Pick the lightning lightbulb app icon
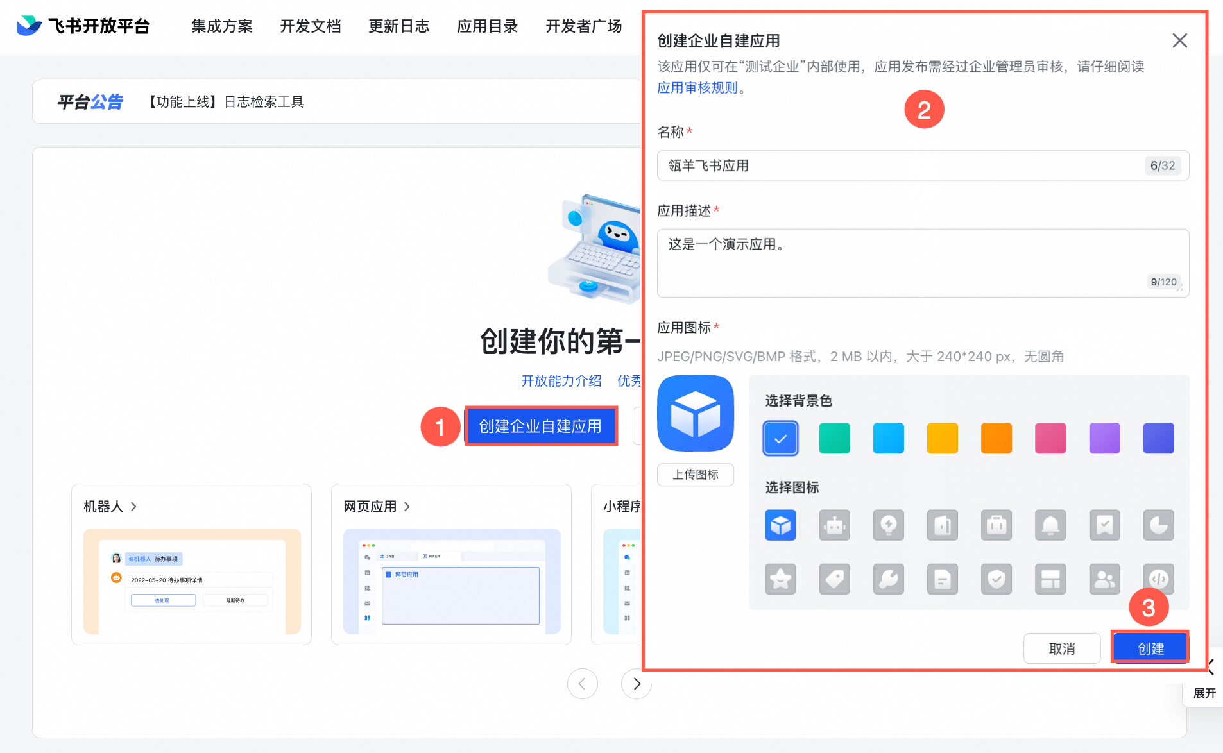Viewport: 1223px width, 753px height. click(889, 525)
